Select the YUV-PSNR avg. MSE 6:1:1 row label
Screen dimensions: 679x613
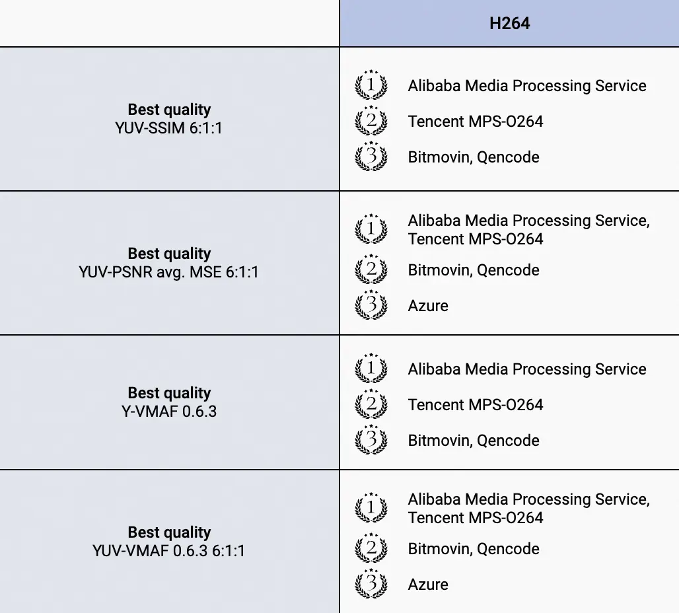(169, 271)
